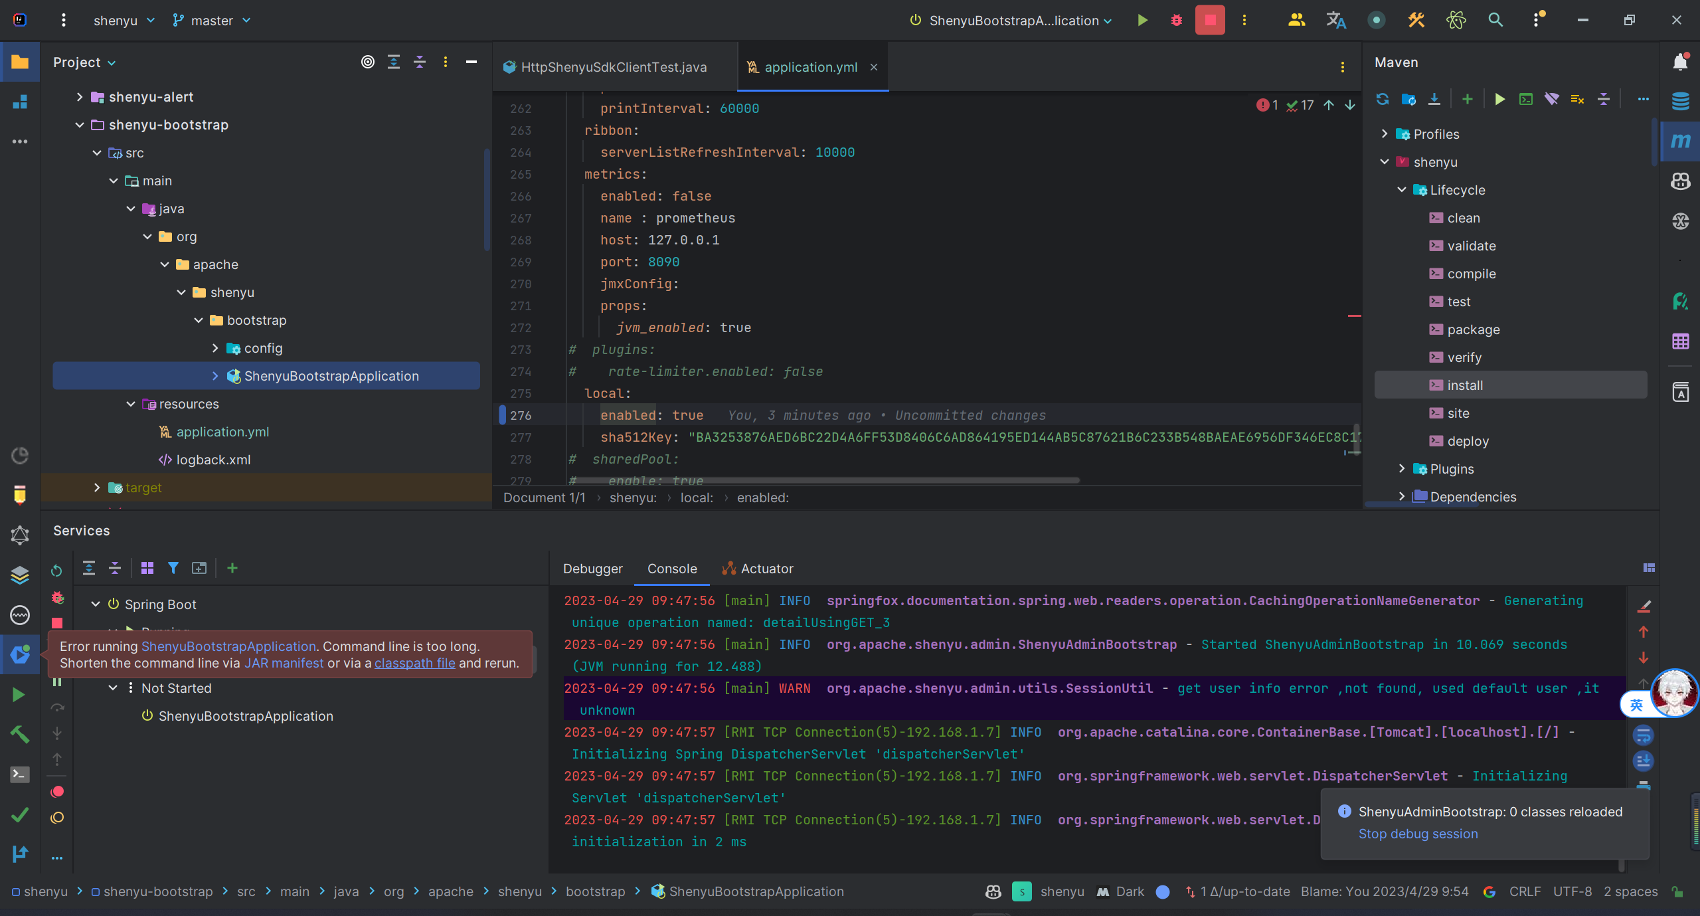Open the Maven tool window sidebar icon
Image resolution: width=1700 pixels, height=916 pixels.
(1680, 141)
